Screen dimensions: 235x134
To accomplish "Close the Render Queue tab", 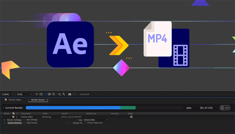I will (x=29, y=100).
